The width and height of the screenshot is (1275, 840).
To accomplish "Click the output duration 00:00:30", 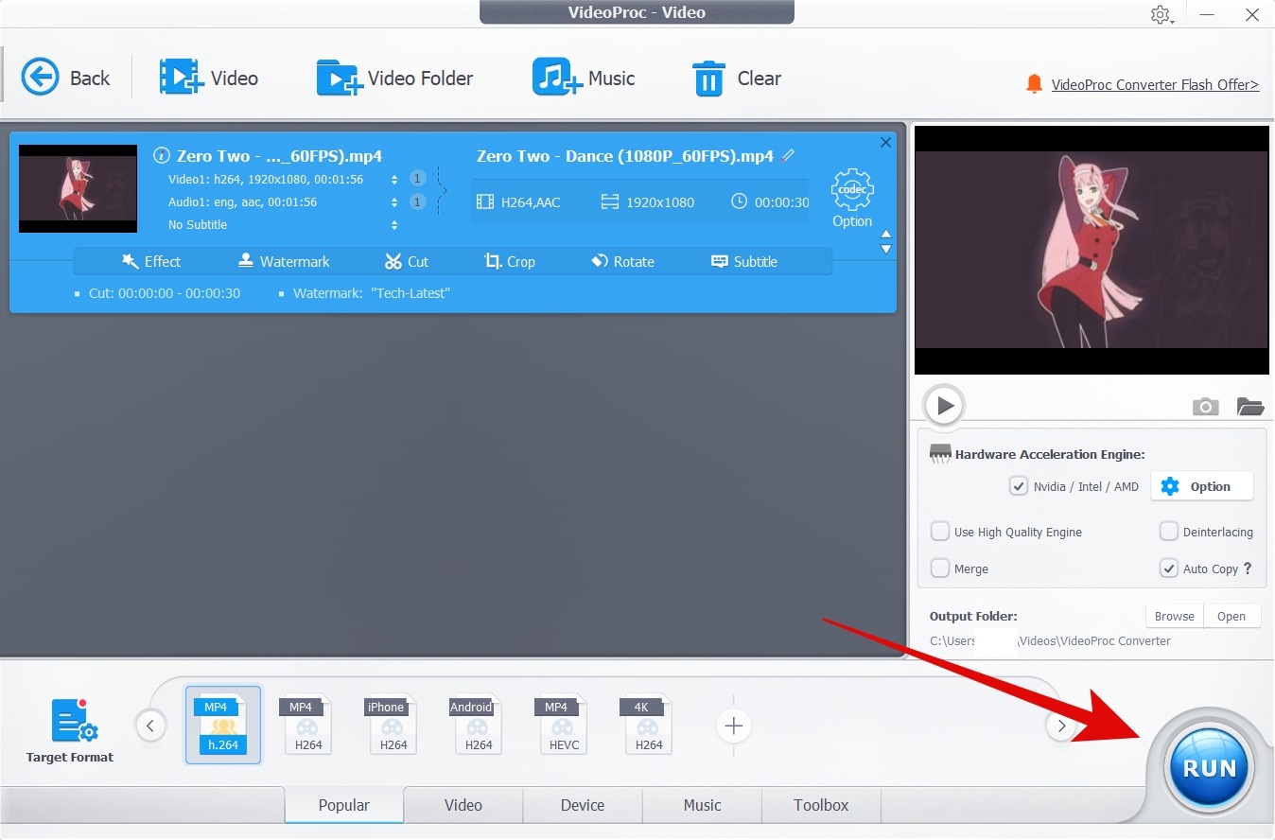I will pos(770,201).
